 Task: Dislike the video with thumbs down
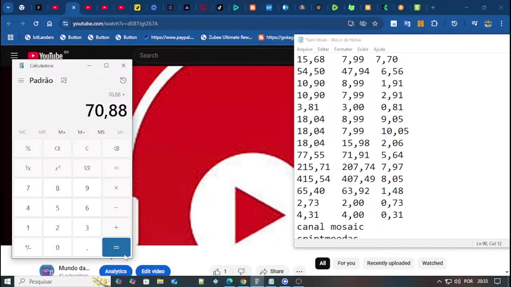coord(241,271)
